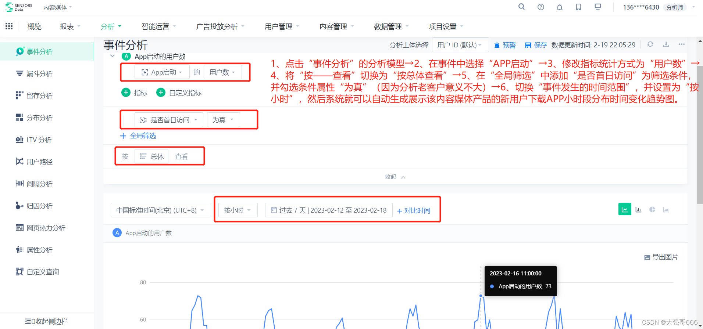Collapse the sidebar via 收起侧边栏

(x=46, y=321)
